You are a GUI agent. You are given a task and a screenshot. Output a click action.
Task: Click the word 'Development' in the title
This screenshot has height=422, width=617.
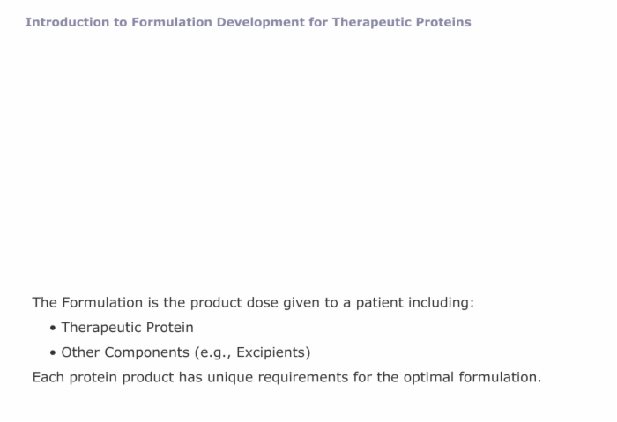click(x=261, y=22)
